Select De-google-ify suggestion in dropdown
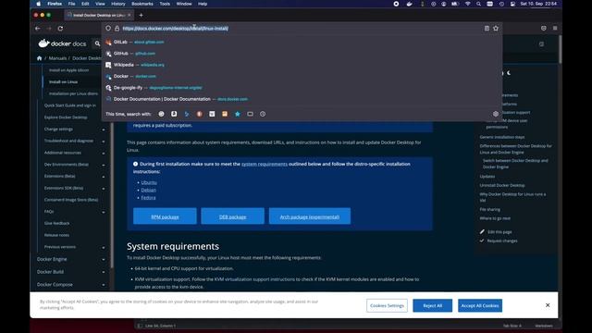 point(302,88)
